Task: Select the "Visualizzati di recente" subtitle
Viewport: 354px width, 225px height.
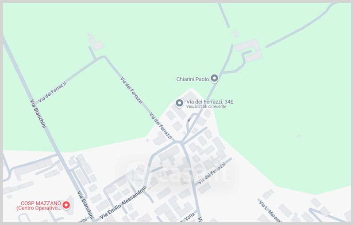Action: (206, 107)
